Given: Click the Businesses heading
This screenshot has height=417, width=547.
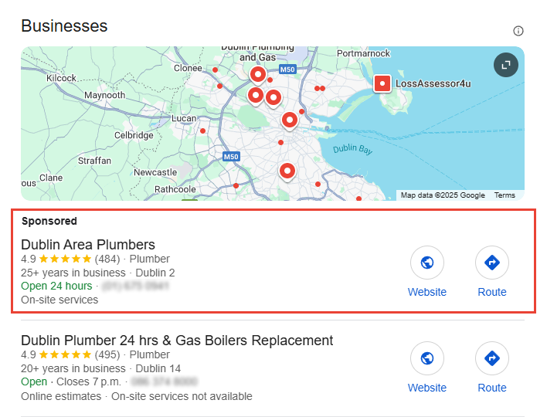Looking at the screenshot, I should [64, 25].
